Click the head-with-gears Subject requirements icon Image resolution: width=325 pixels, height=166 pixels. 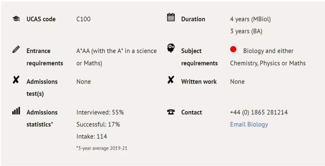tap(171, 48)
